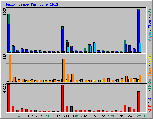The width and height of the screenshot is (153, 119).
Task: Click the red kB bar for day 30
Action: pyautogui.click(x=139, y=101)
